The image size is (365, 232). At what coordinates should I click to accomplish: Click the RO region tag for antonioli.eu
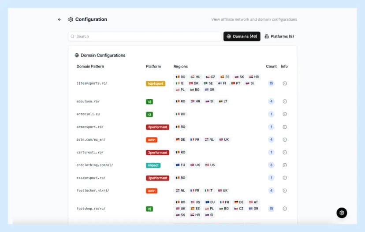pyautogui.click(x=181, y=114)
